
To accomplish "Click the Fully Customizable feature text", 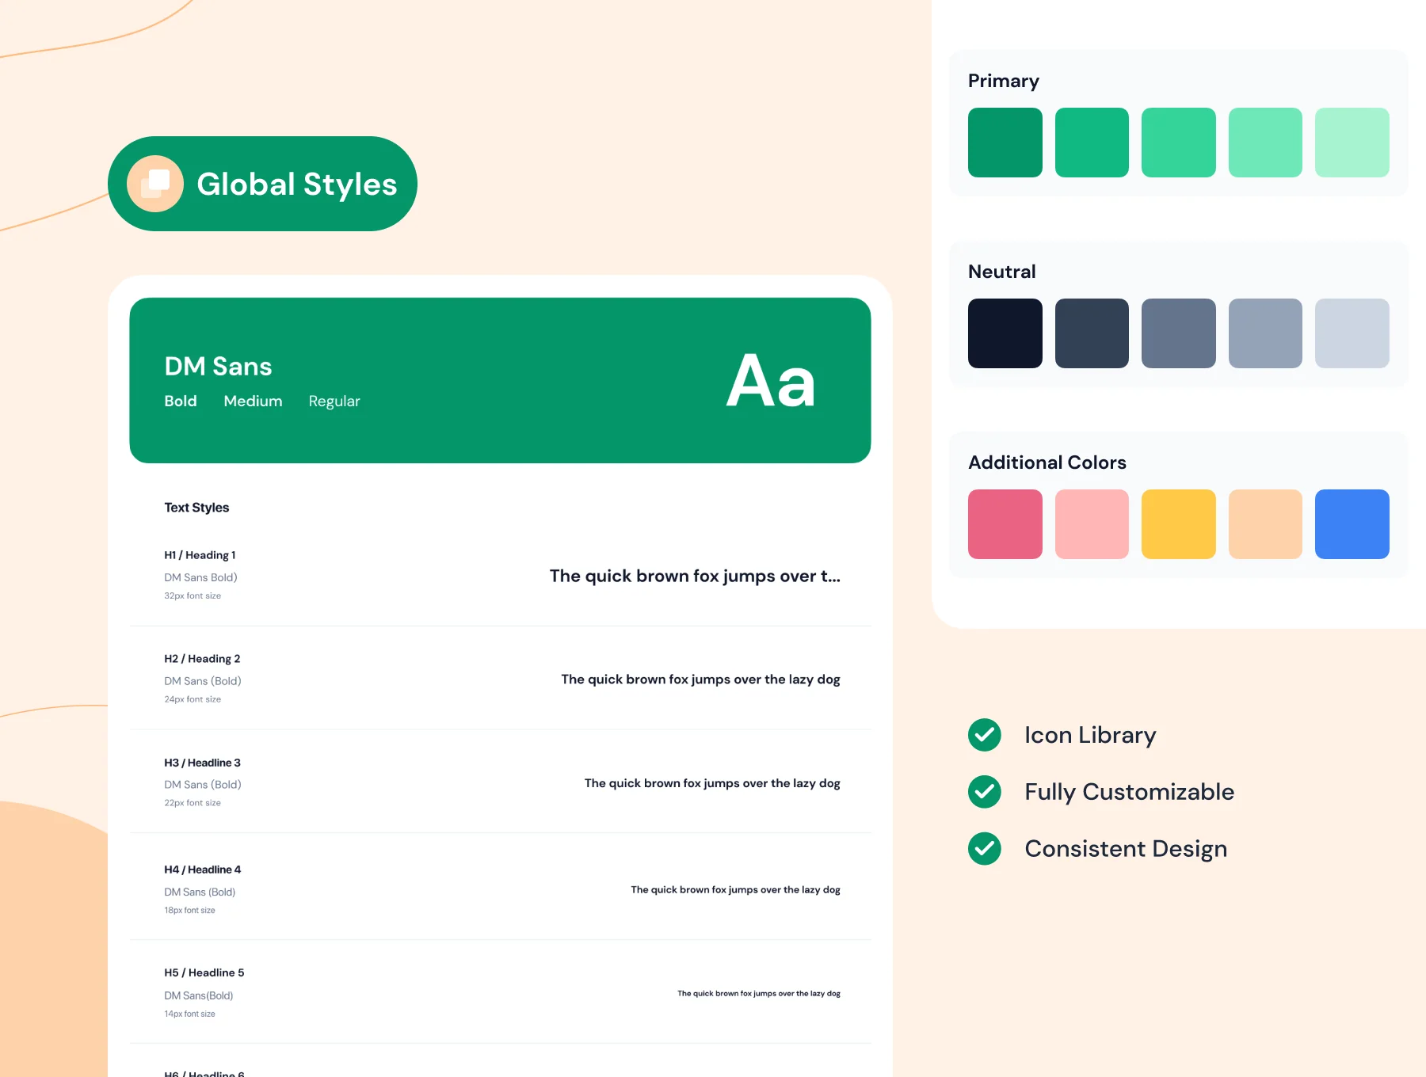I will (x=1129, y=792).
